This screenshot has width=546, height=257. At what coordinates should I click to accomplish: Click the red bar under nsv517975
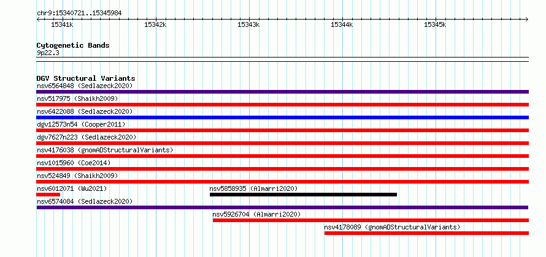tap(282, 105)
